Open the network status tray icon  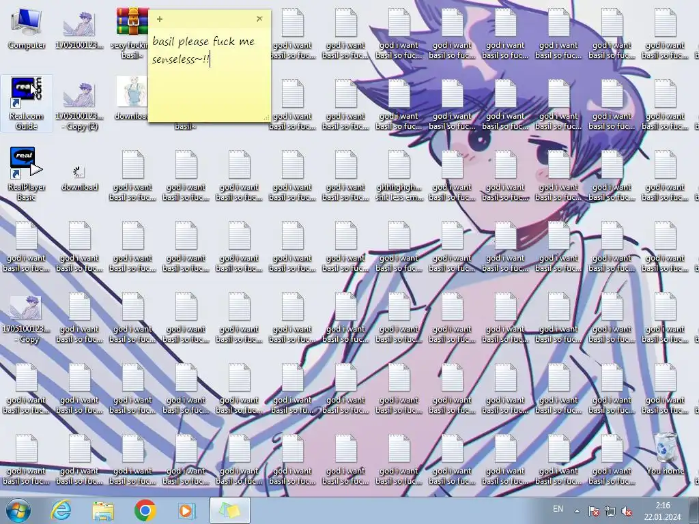[x=610, y=511]
